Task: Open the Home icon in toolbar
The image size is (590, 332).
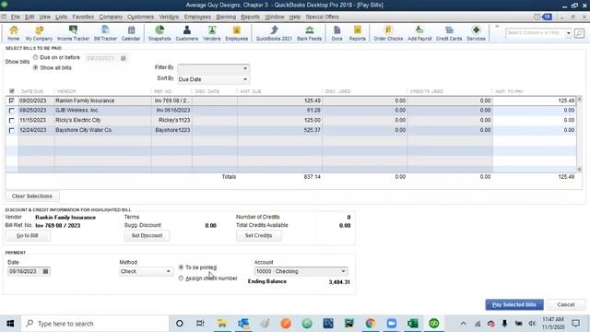Action: click(14, 33)
